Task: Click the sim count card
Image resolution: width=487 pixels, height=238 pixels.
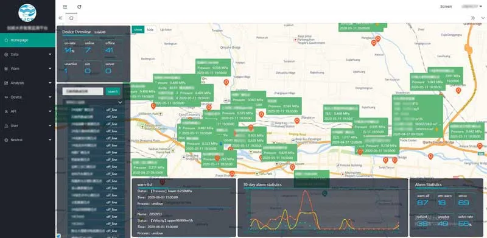Action: (x=93, y=69)
